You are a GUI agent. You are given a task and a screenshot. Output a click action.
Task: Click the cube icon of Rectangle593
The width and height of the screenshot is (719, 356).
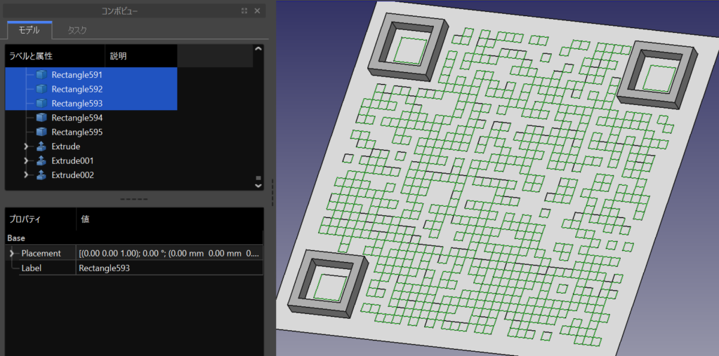41,104
